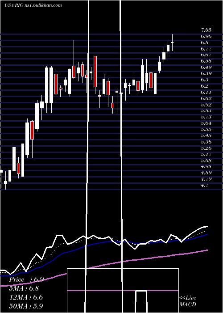Click the '<<Live MACD' label
The width and height of the screenshot is (223, 313).
[188, 301]
